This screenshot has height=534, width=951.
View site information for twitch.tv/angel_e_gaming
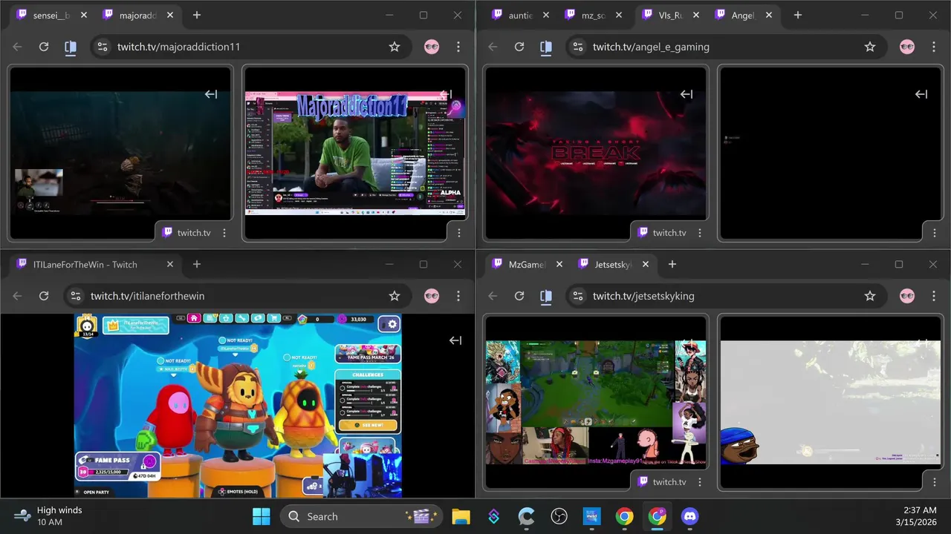pos(577,47)
